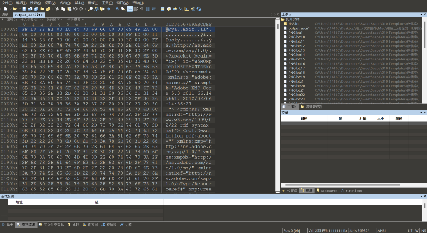Toggle LIT endian setting in status bar
This screenshot has height=233, width=427.
click(x=410, y=230)
